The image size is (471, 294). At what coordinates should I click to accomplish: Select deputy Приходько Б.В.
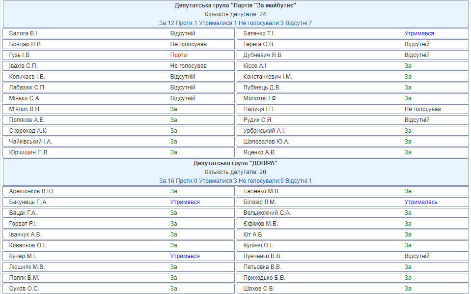(x=264, y=278)
